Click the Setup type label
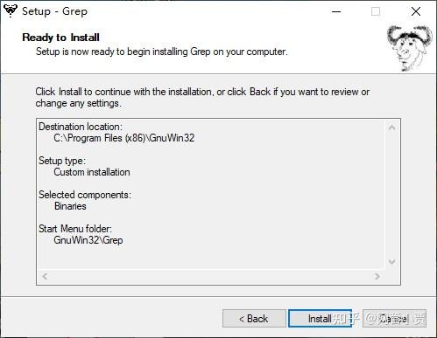 [62, 161]
